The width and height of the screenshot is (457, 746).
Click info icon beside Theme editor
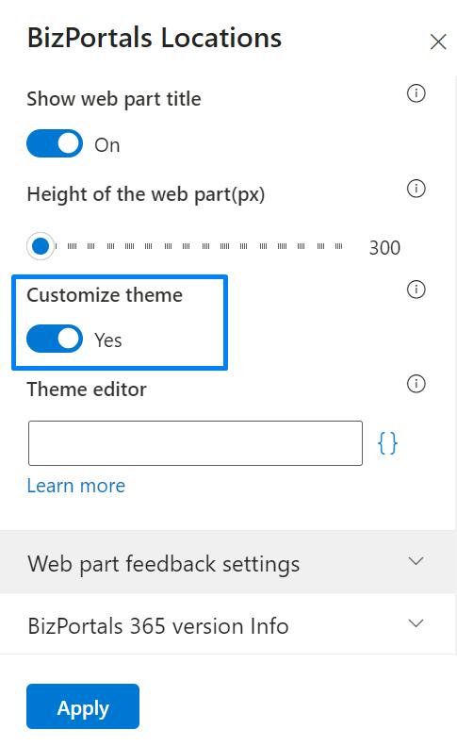[x=416, y=384]
